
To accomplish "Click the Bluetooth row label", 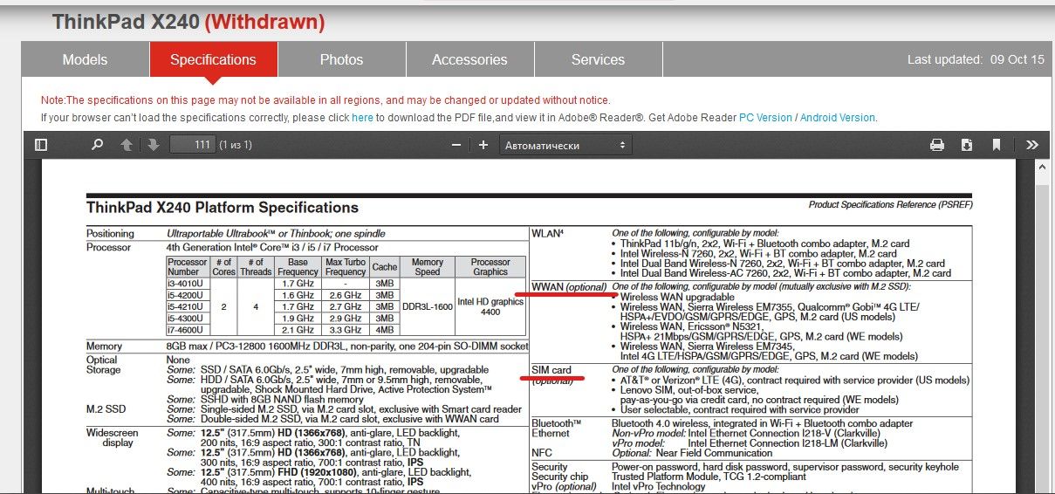I will 554,423.
